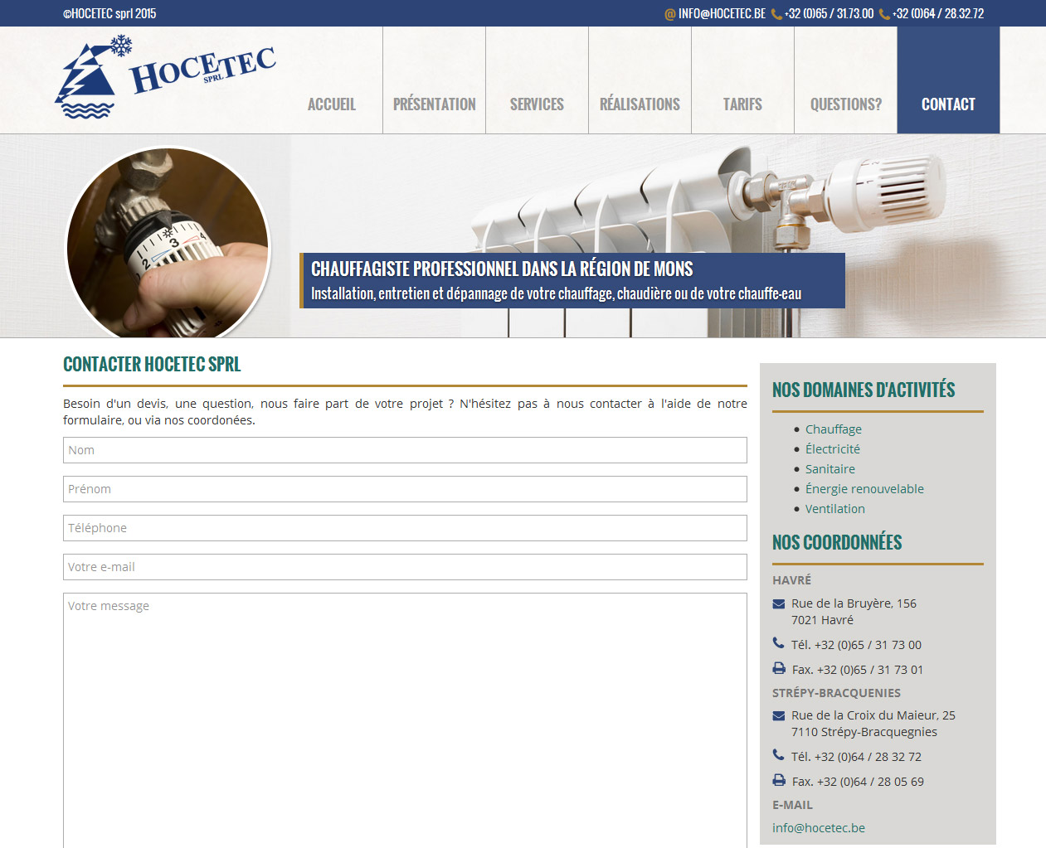Screen dimensions: 1046x848
Task: Click phone icon before +32 (0)64 / 28.32.72
Action: [x=884, y=14]
